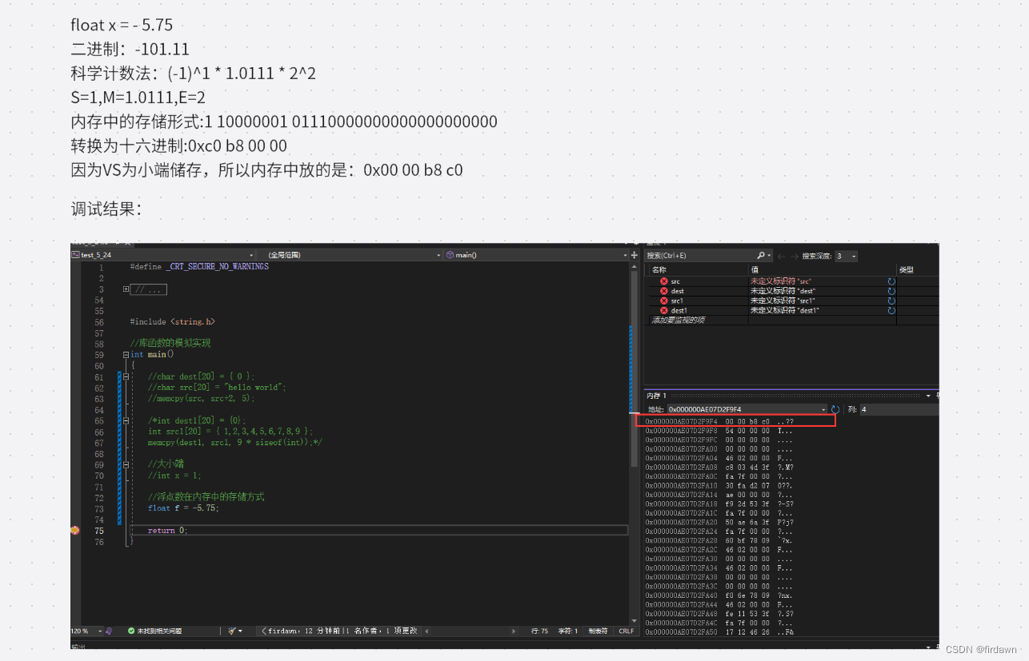Open the code cleanup profile dropdown arrow
1029x661 pixels.
click(x=240, y=631)
